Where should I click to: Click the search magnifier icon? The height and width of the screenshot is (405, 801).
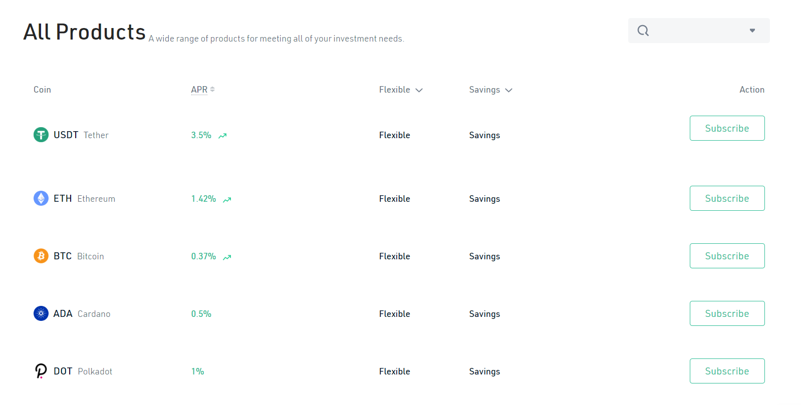643,31
